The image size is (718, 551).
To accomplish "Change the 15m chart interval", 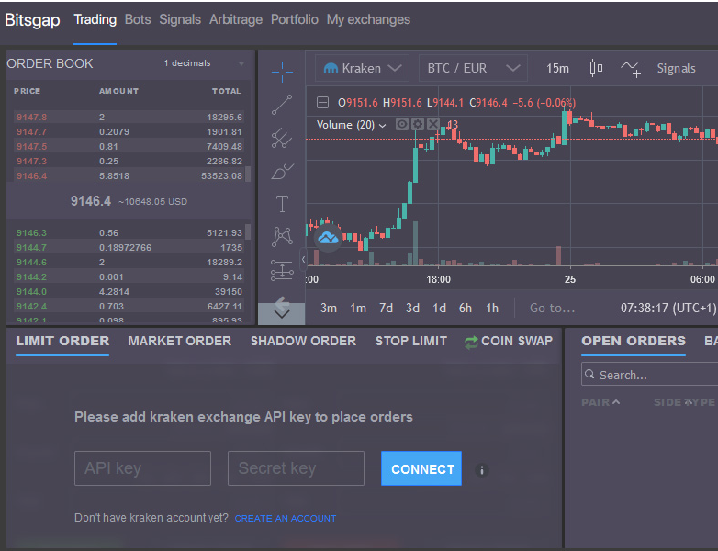I will click(x=557, y=68).
